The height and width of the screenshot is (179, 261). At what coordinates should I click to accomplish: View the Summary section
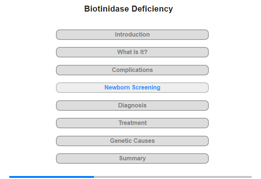(x=132, y=158)
